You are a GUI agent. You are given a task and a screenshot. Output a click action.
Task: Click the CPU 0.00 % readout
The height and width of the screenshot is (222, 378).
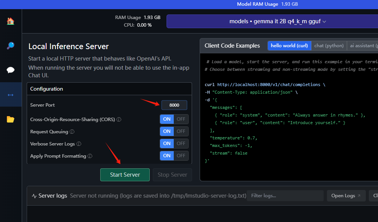coord(138,25)
